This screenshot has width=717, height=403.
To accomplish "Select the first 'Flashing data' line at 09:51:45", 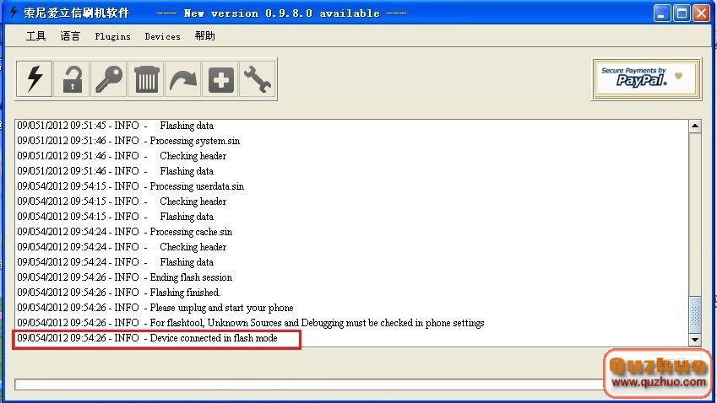I will coord(115,126).
